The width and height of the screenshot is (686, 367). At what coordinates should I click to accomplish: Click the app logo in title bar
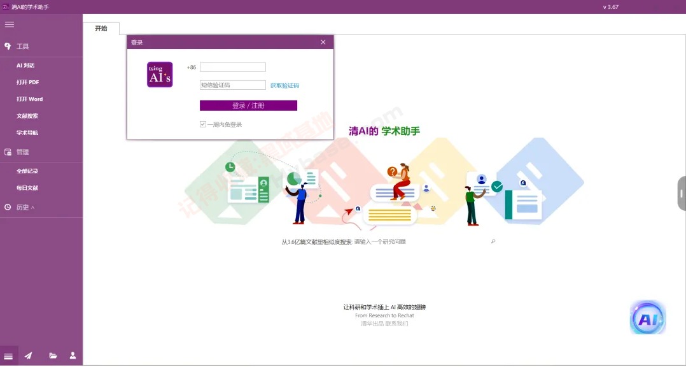click(6, 7)
